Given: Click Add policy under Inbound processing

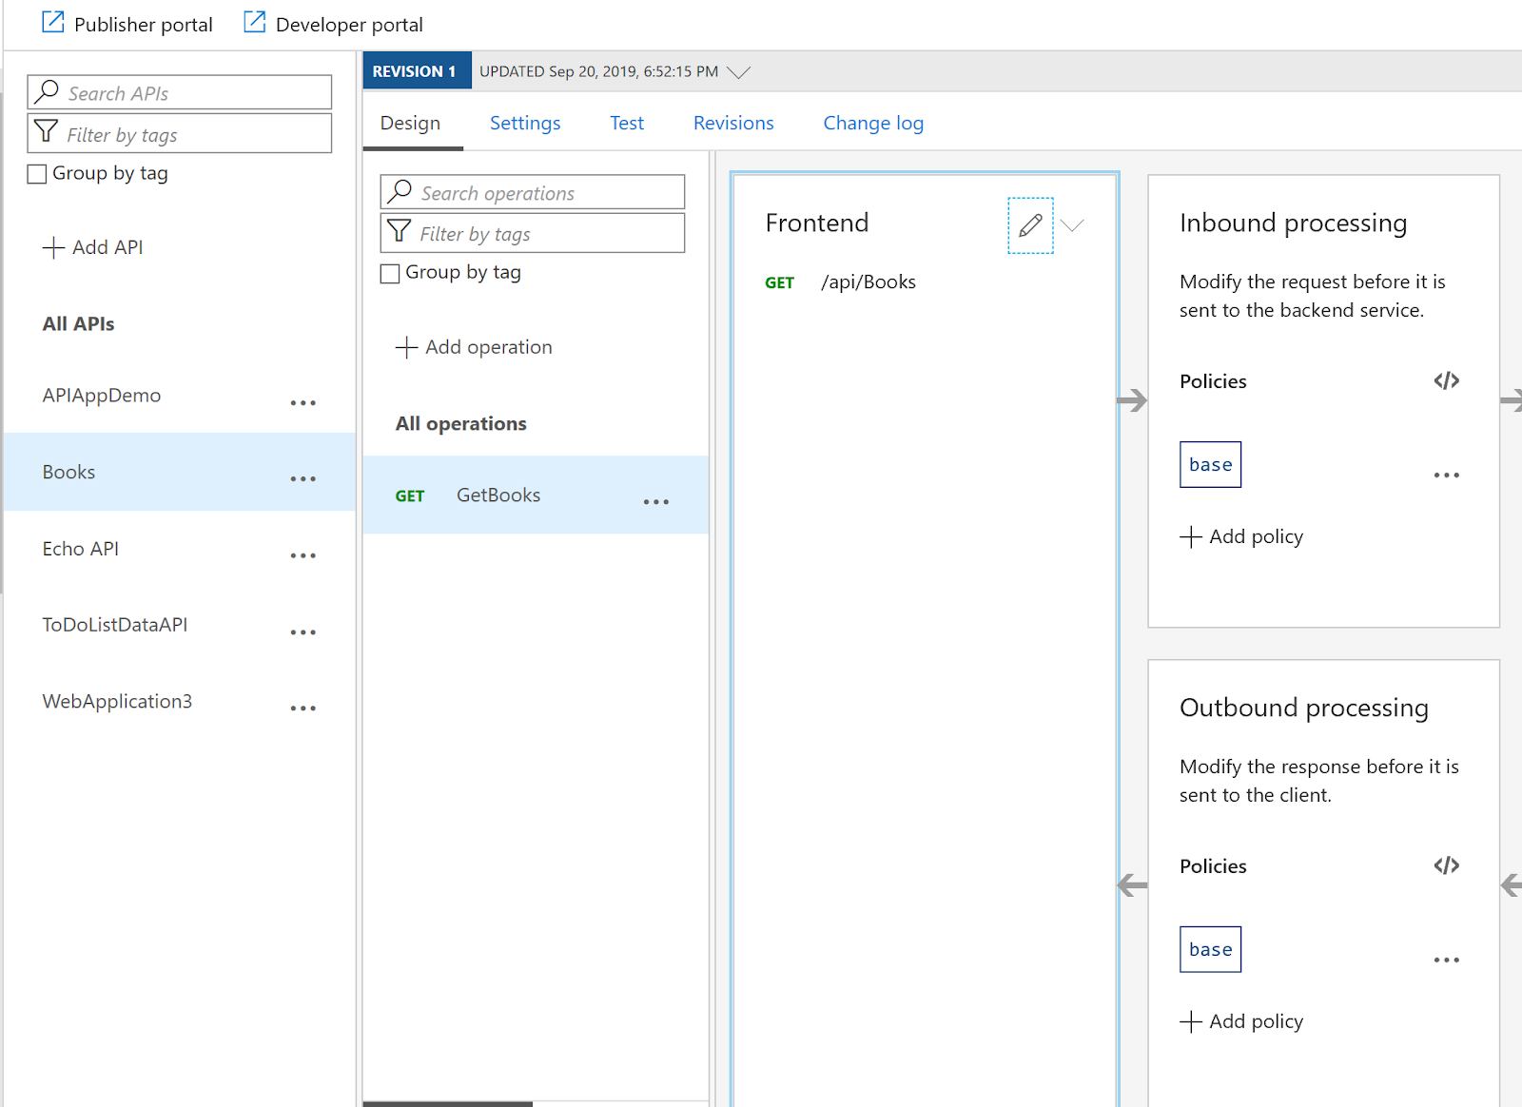Looking at the screenshot, I should click(1240, 535).
